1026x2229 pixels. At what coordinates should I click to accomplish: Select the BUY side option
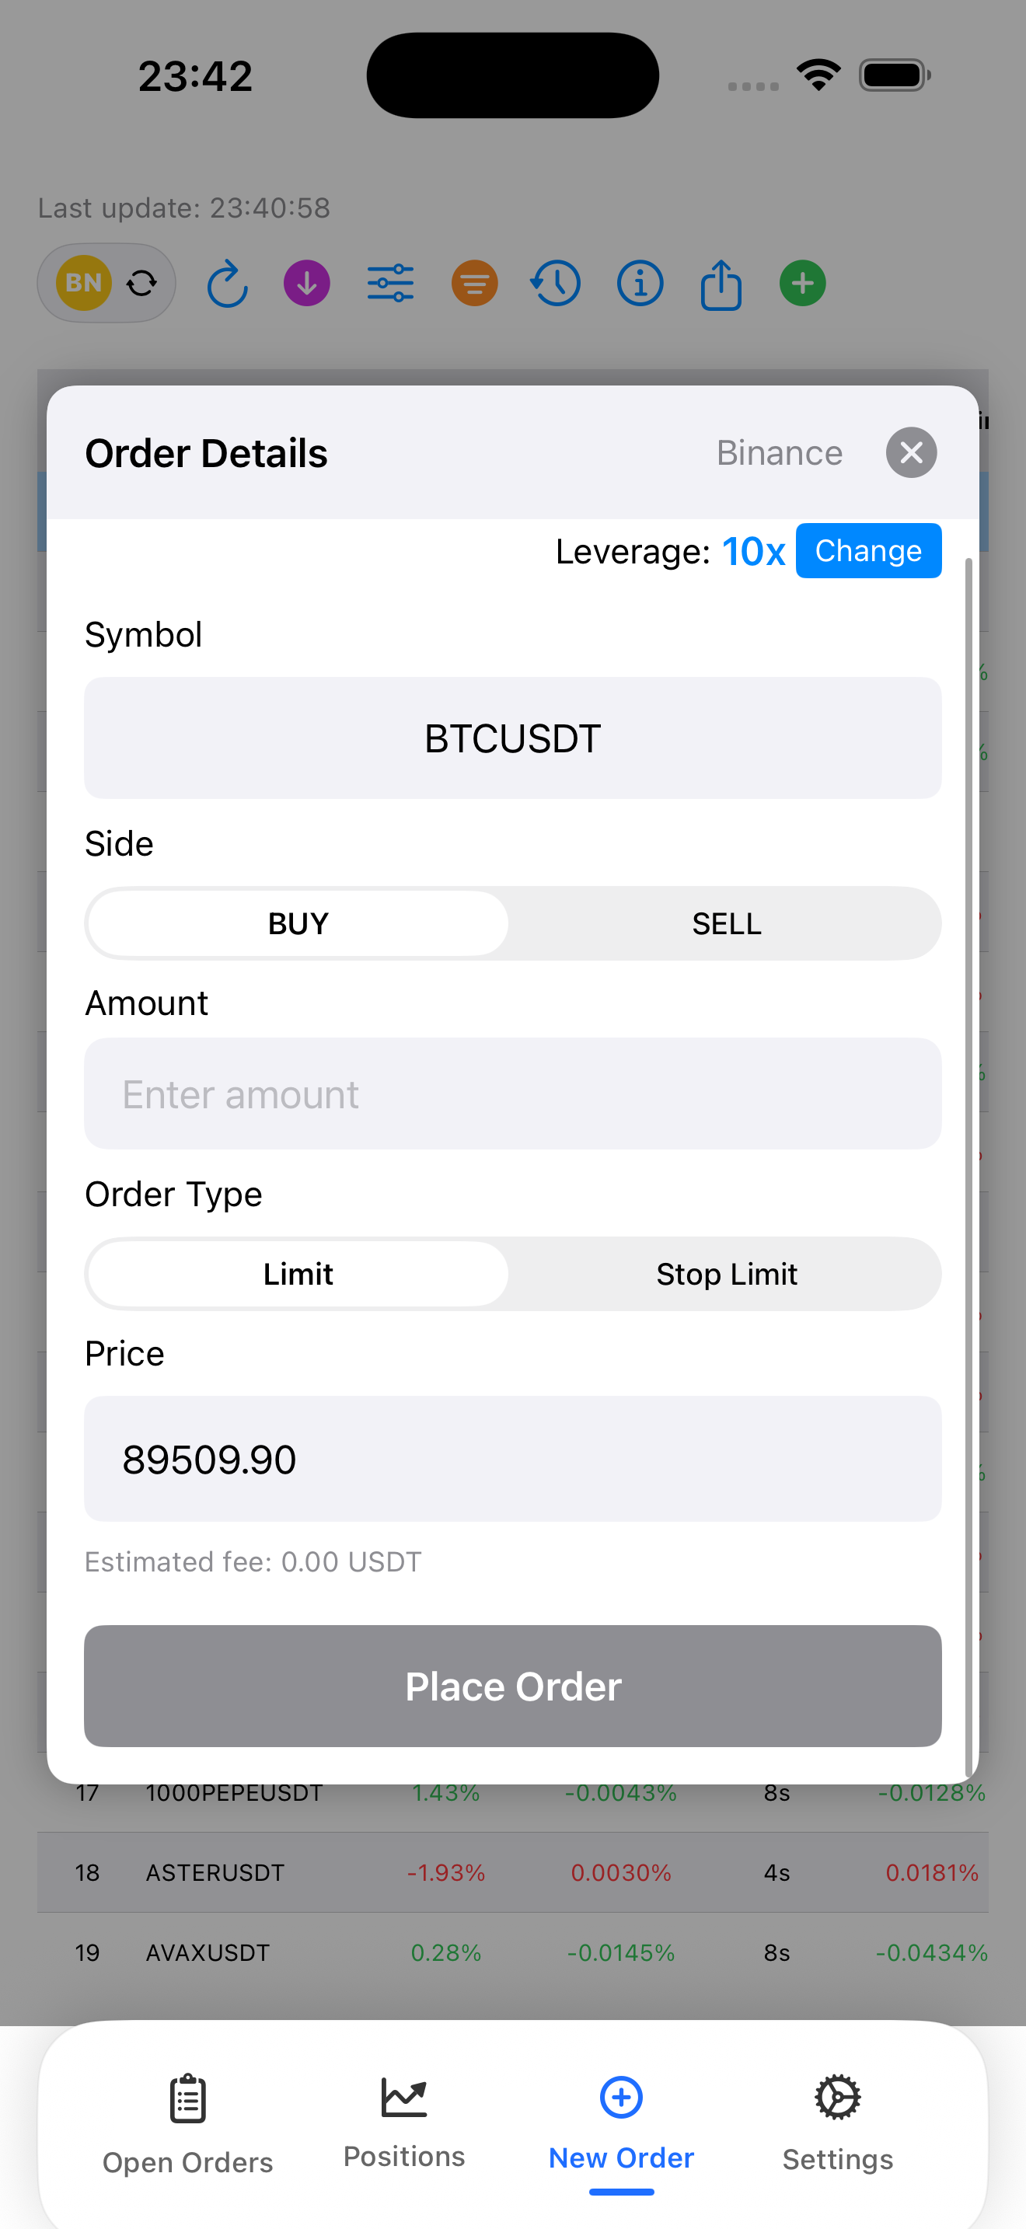coord(298,923)
